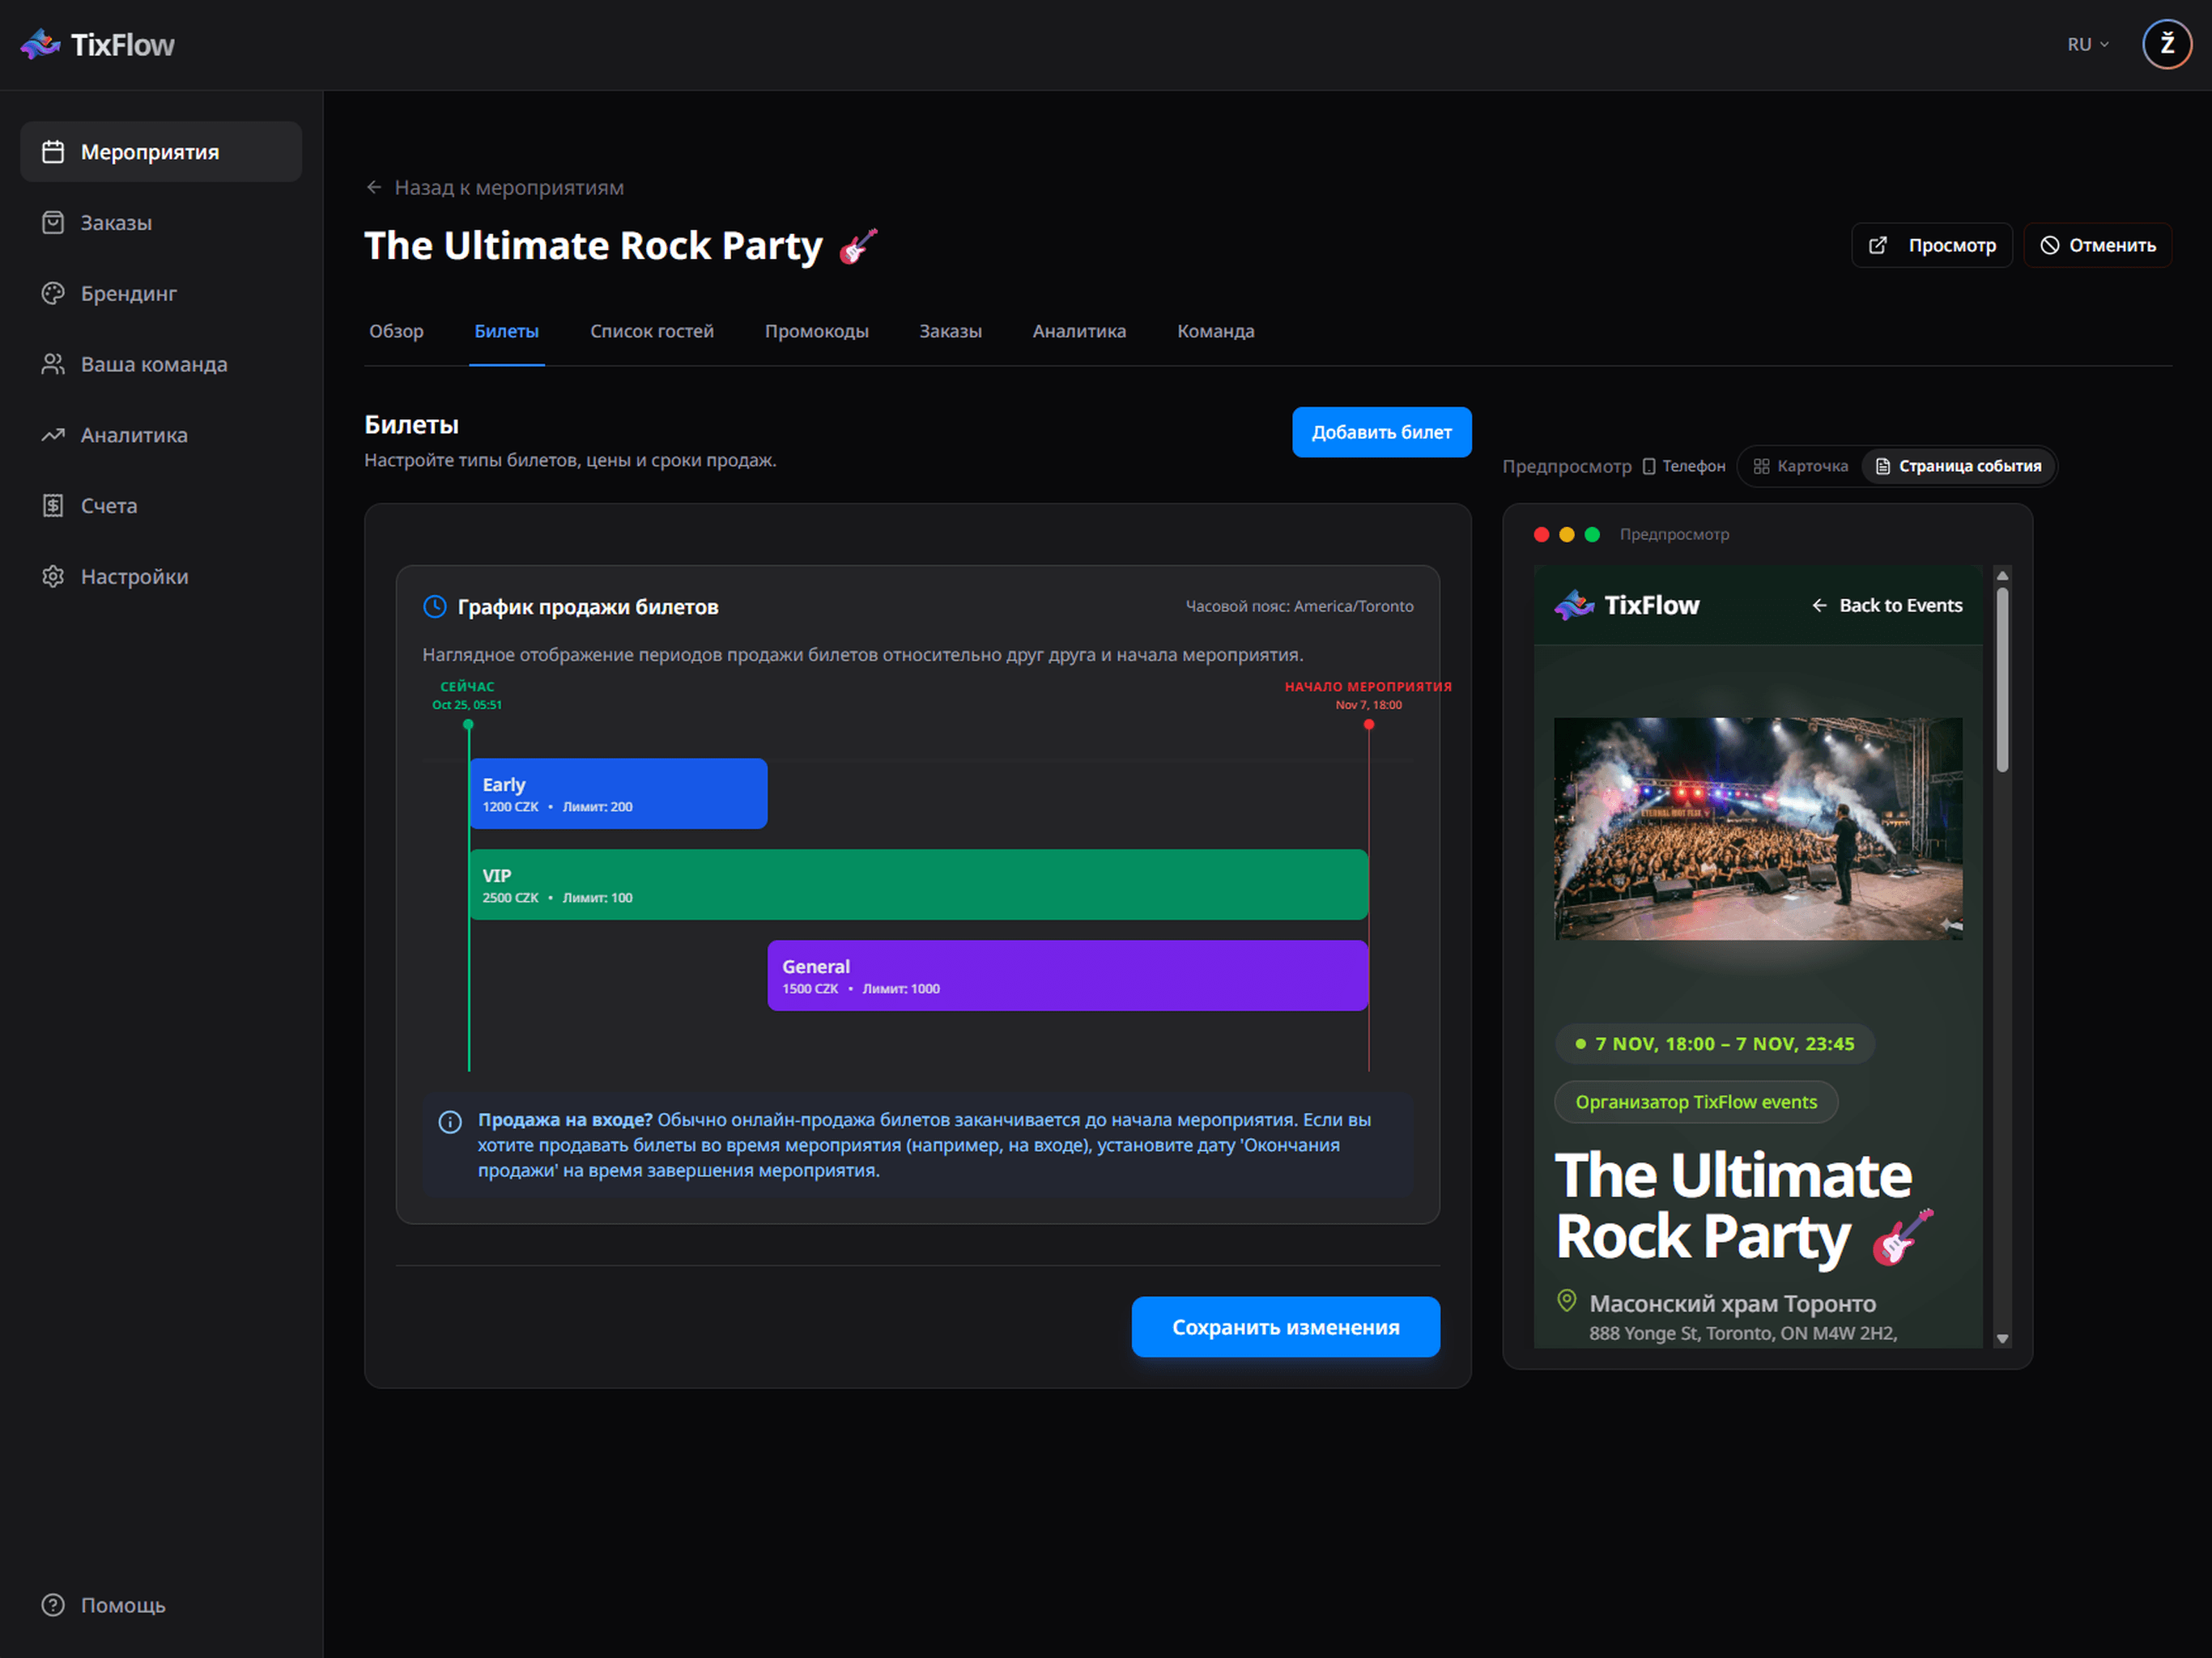The image size is (2212, 1658).
Task: Click the preview scrollbar thumb
Action: [2002, 680]
